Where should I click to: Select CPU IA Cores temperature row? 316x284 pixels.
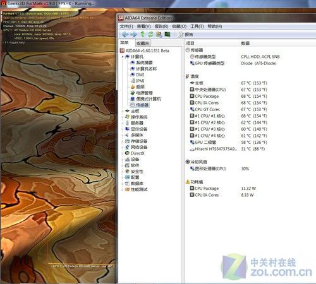pyautogui.click(x=228, y=103)
